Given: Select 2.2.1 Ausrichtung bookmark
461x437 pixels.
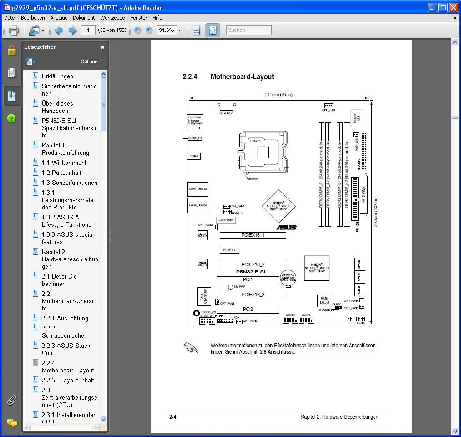Looking at the screenshot, I should (x=65, y=318).
